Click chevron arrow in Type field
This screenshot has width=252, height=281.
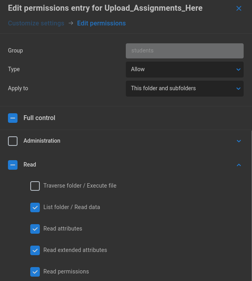click(x=238, y=70)
